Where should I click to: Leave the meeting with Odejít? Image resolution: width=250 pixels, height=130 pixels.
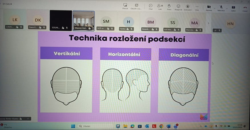tap(245, 7)
